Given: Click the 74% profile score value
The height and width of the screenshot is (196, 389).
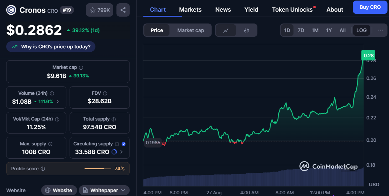Looking at the screenshot, I should point(120,169).
